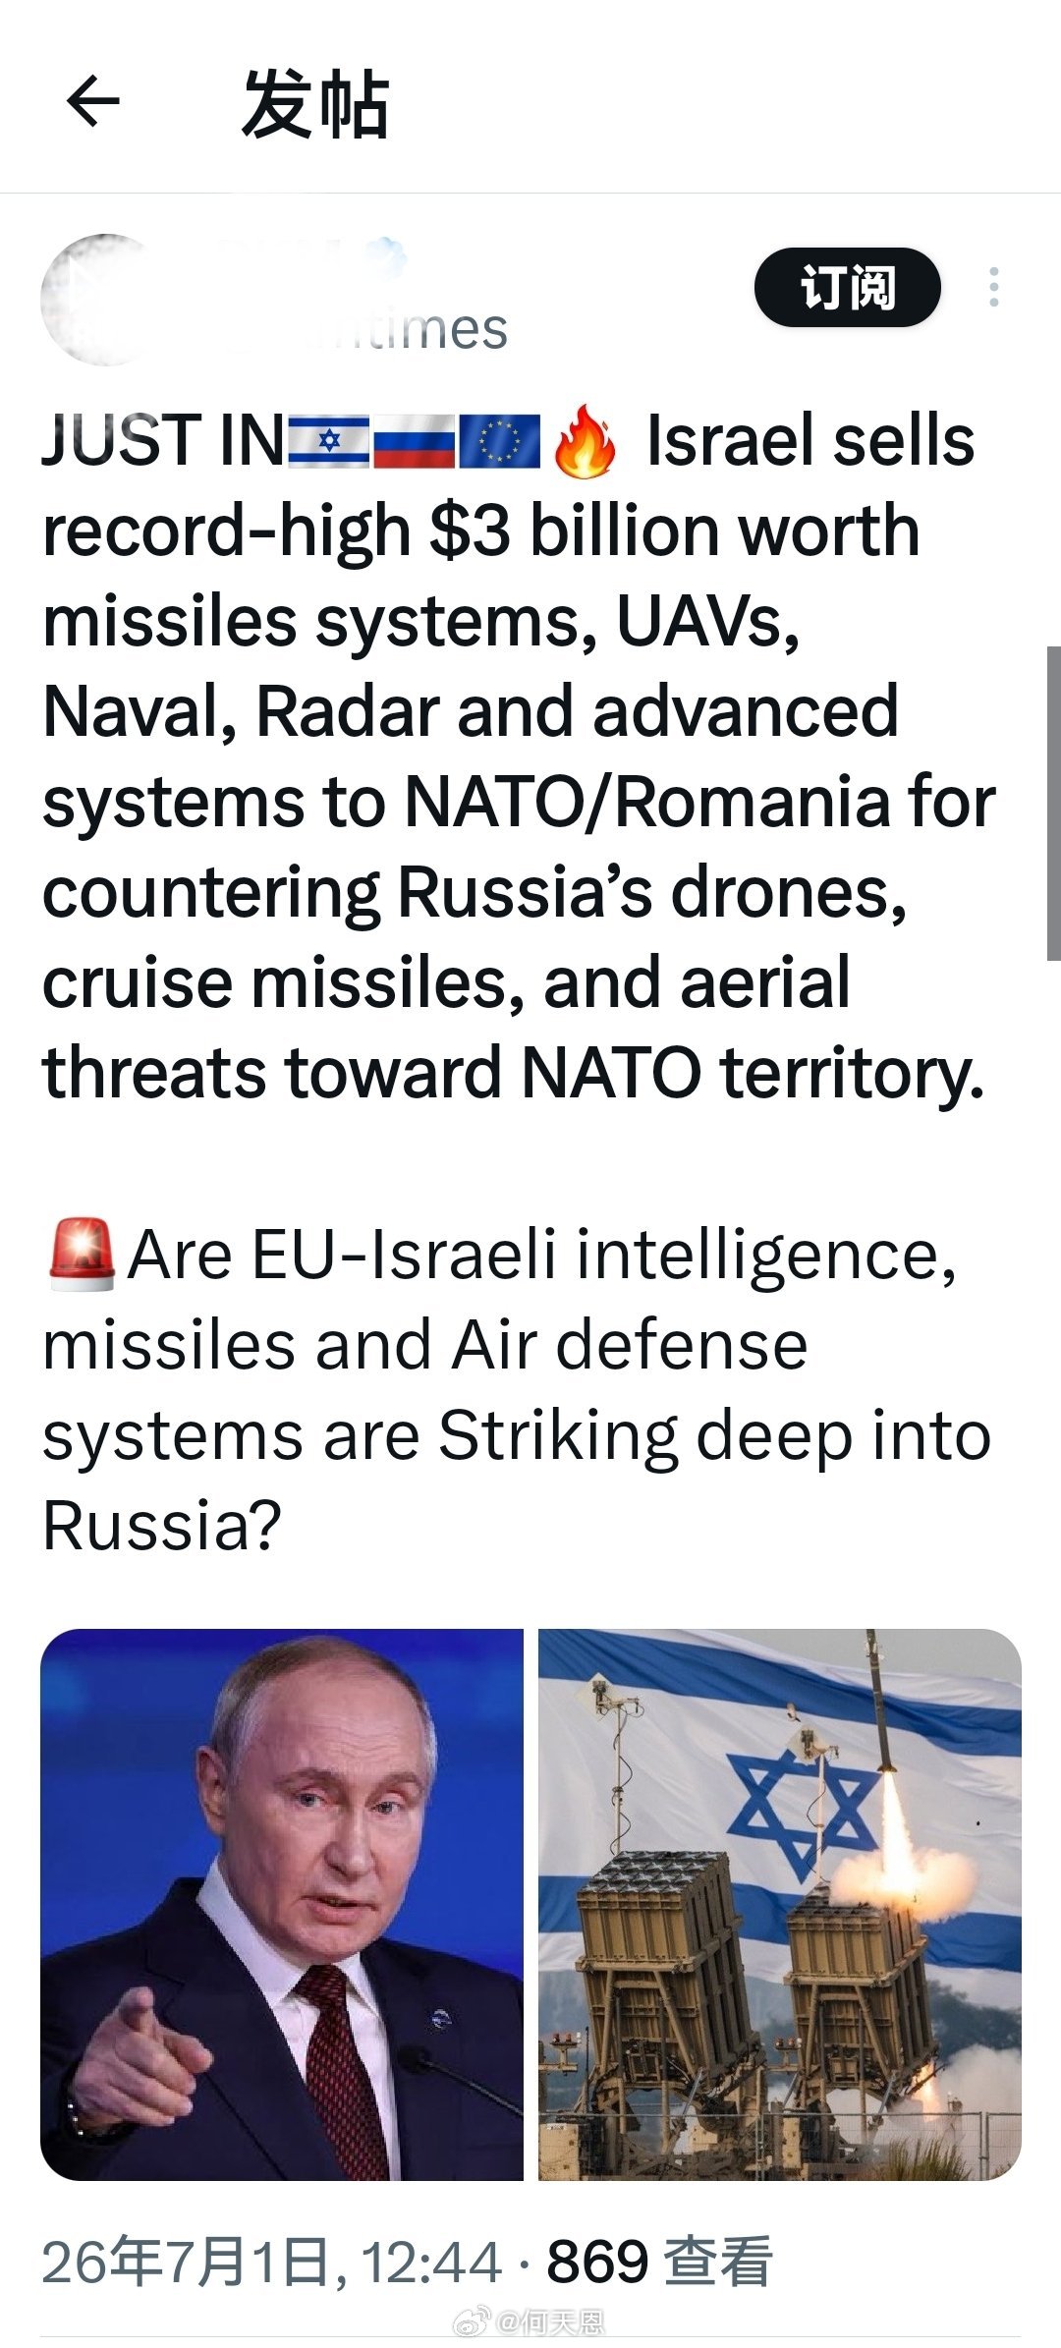Tap the 发帖 page title
The height and width of the screenshot is (2348, 1061).
(315, 103)
